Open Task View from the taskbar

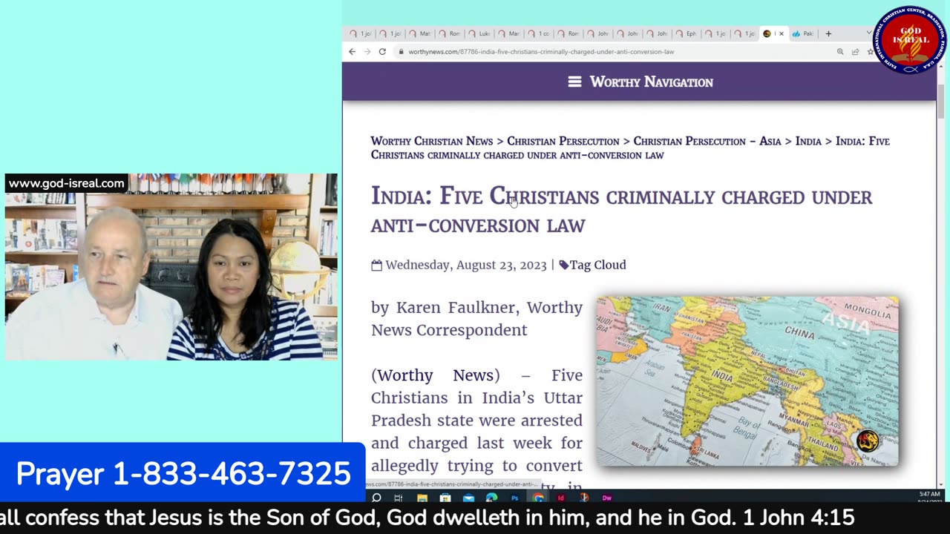(398, 498)
